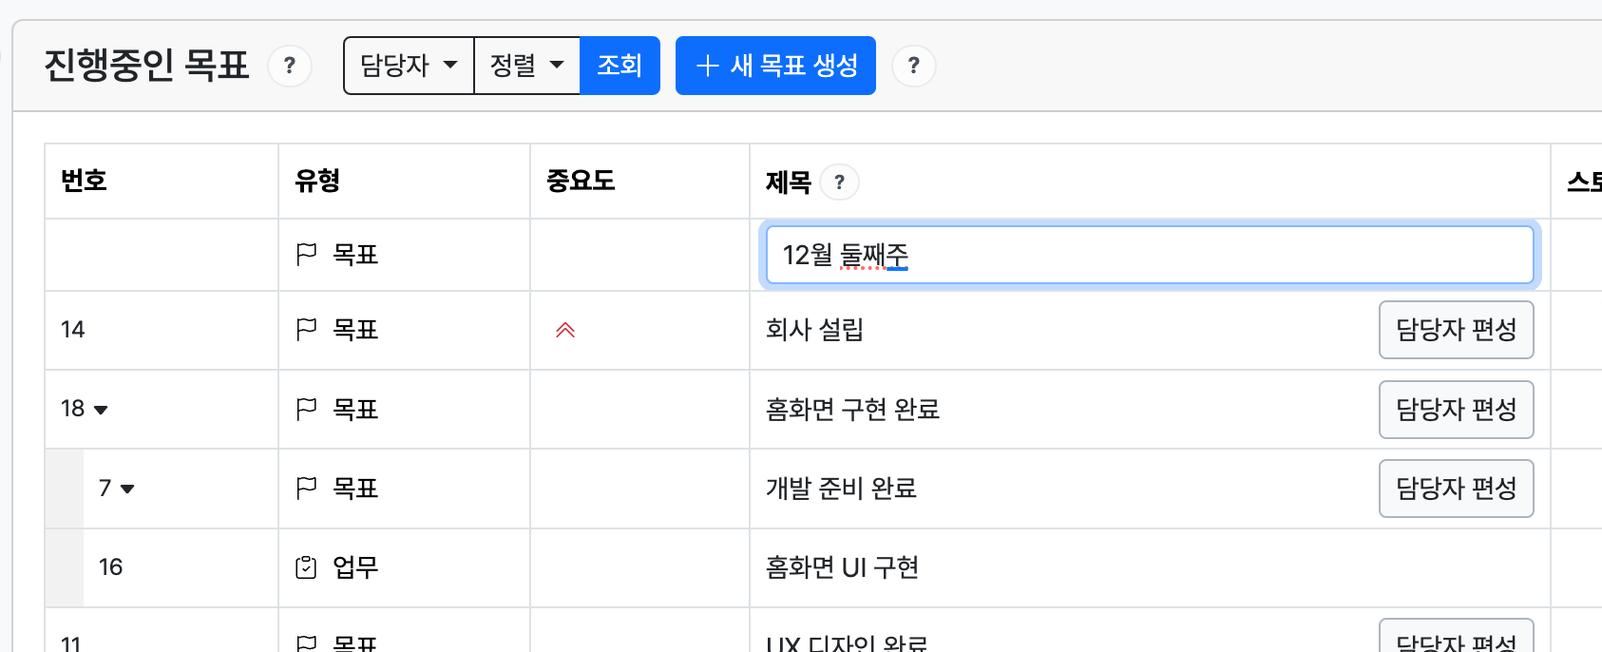Click 담당자 편성 for 회사 설립
The image size is (1602, 652).
(1456, 330)
